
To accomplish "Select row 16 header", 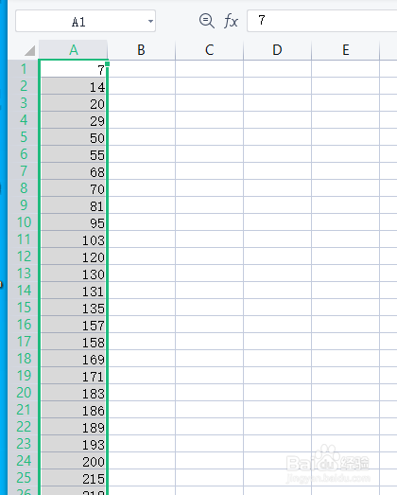I will [x=24, y=325].
